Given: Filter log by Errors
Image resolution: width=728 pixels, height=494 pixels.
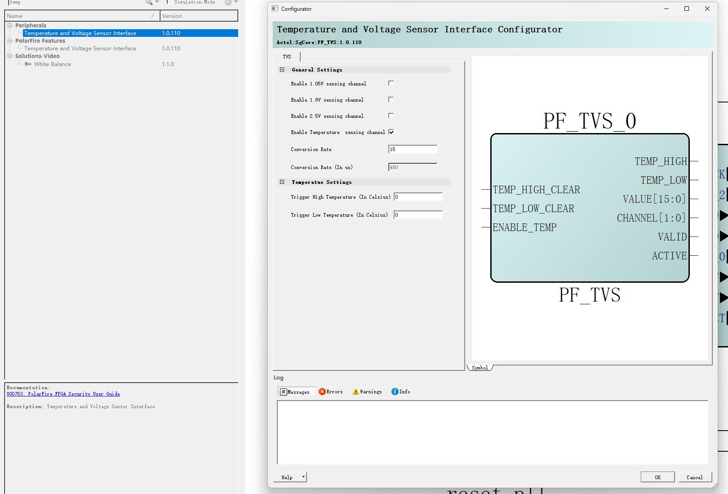Looking at the screenshot, I should click(x=331, y=392).
